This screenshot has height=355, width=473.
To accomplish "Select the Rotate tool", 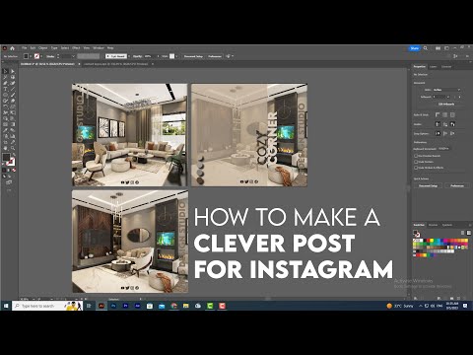I will point(5,106).
